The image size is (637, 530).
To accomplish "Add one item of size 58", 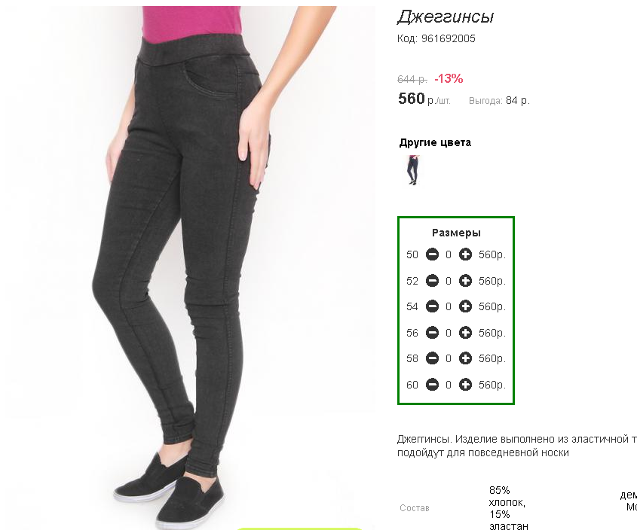I will pos(465,358).
